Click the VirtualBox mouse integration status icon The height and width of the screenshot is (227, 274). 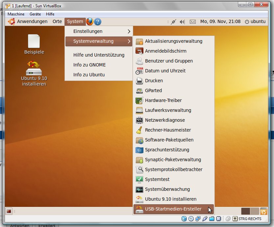228,219
